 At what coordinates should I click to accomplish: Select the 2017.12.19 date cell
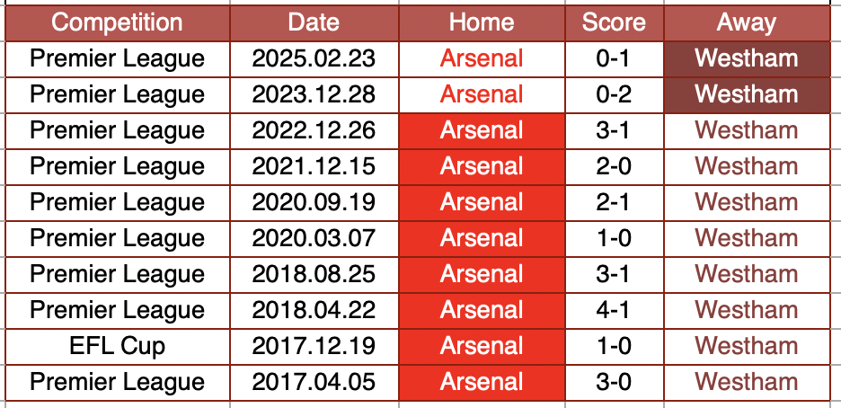pos(314,346)
